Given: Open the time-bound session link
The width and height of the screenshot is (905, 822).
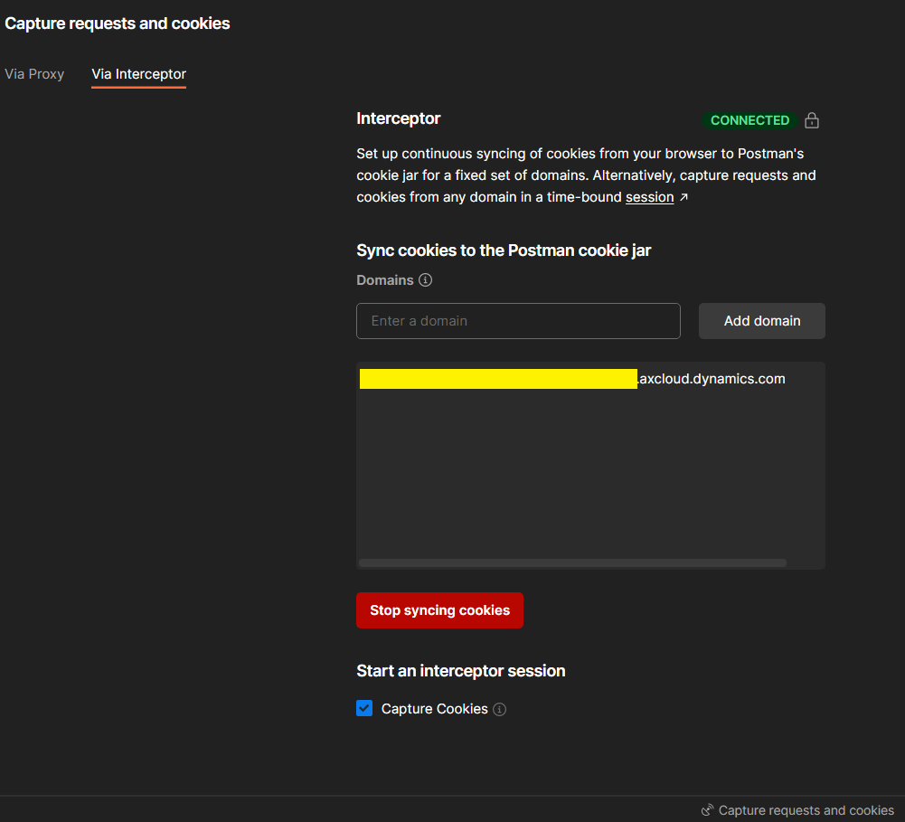Looking at the screenshot, I should coord(649,197).
